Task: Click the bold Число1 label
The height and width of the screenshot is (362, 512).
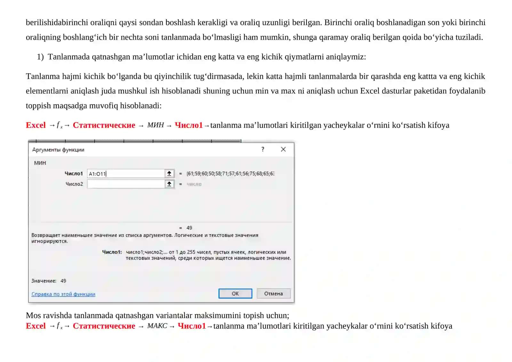Action: click(74, 173)
